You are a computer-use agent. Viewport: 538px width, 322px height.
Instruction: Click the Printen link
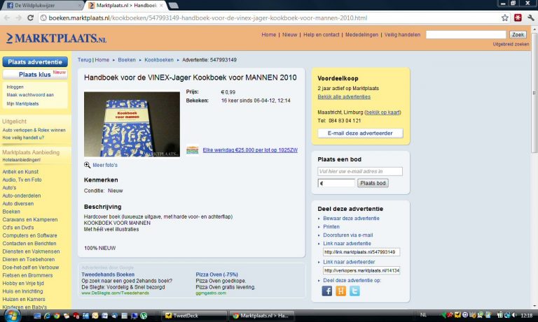(x=331, y=226)
